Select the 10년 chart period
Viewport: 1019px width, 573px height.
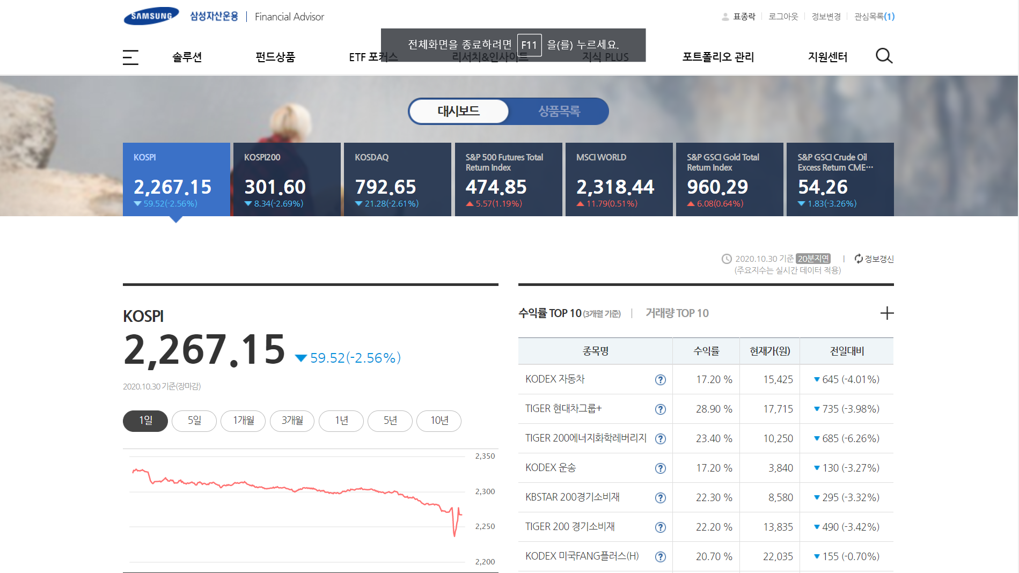pos(439,421)
